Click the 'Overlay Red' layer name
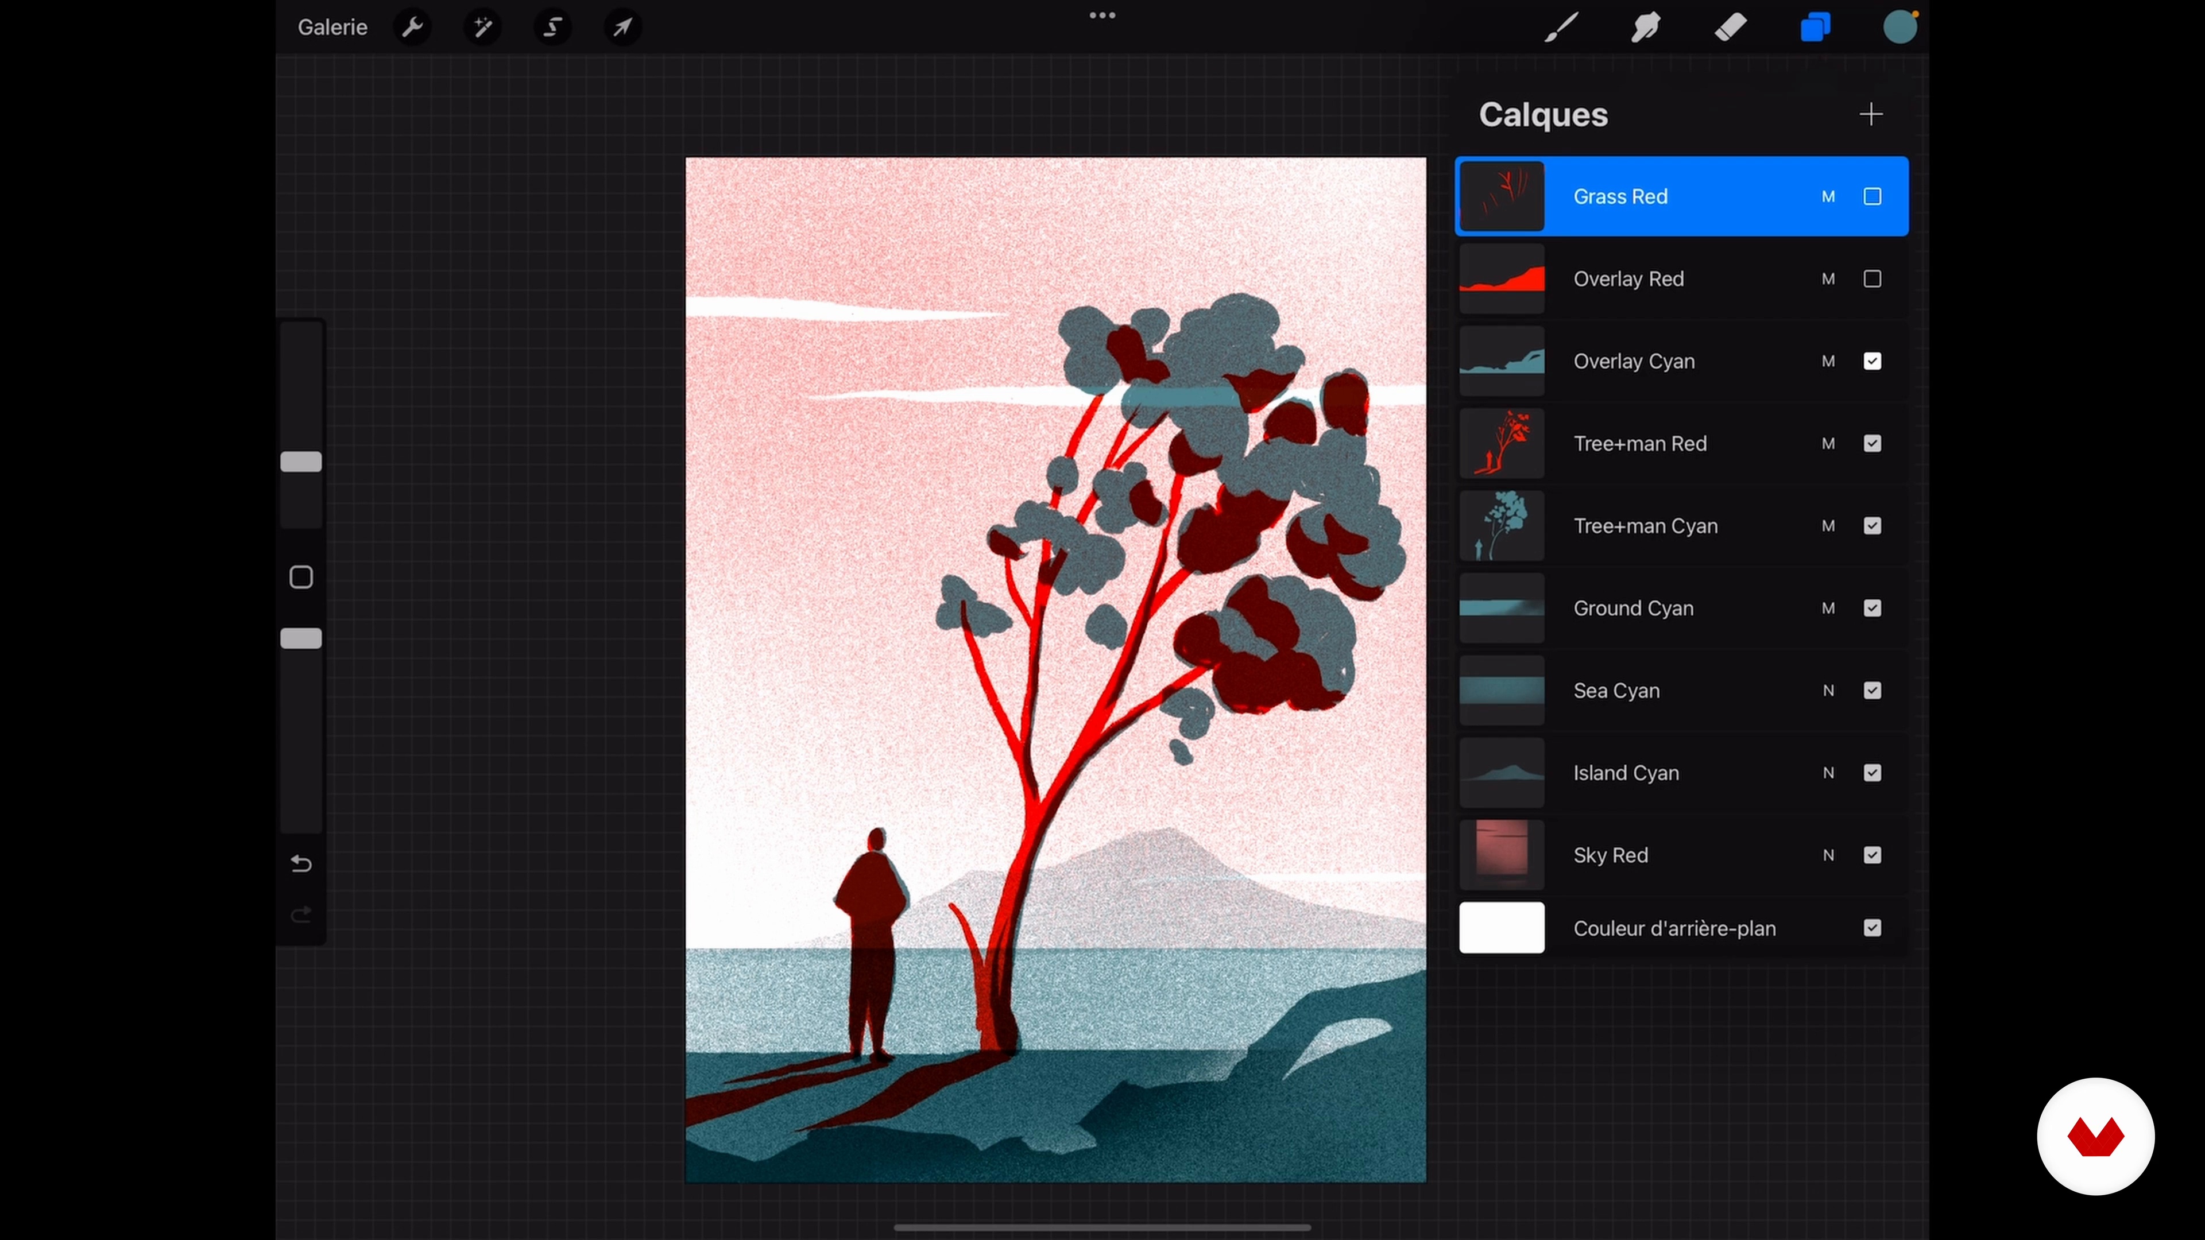This screenshot has height=1240, width=2205. pyautogui.click(x=1628, y=279)
